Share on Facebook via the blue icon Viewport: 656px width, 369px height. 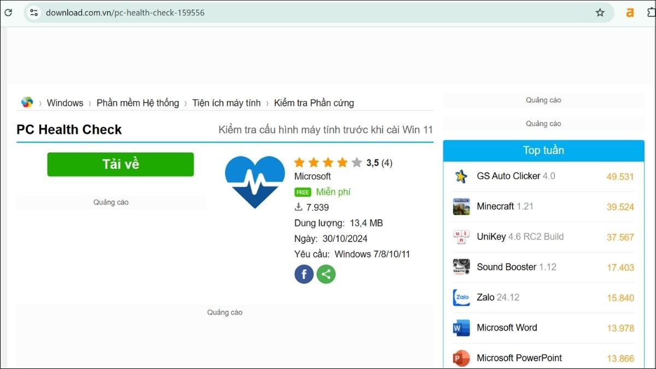click(304, 274)
